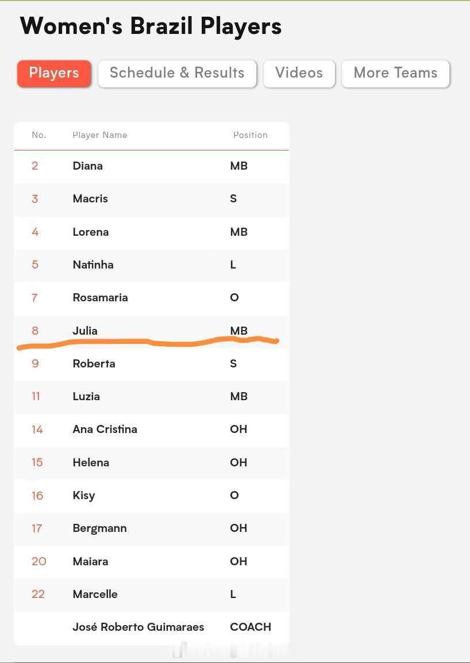The height and width of the screenshot is (663, 470).
Task: Click the Position column header
Action: (250, 135)
